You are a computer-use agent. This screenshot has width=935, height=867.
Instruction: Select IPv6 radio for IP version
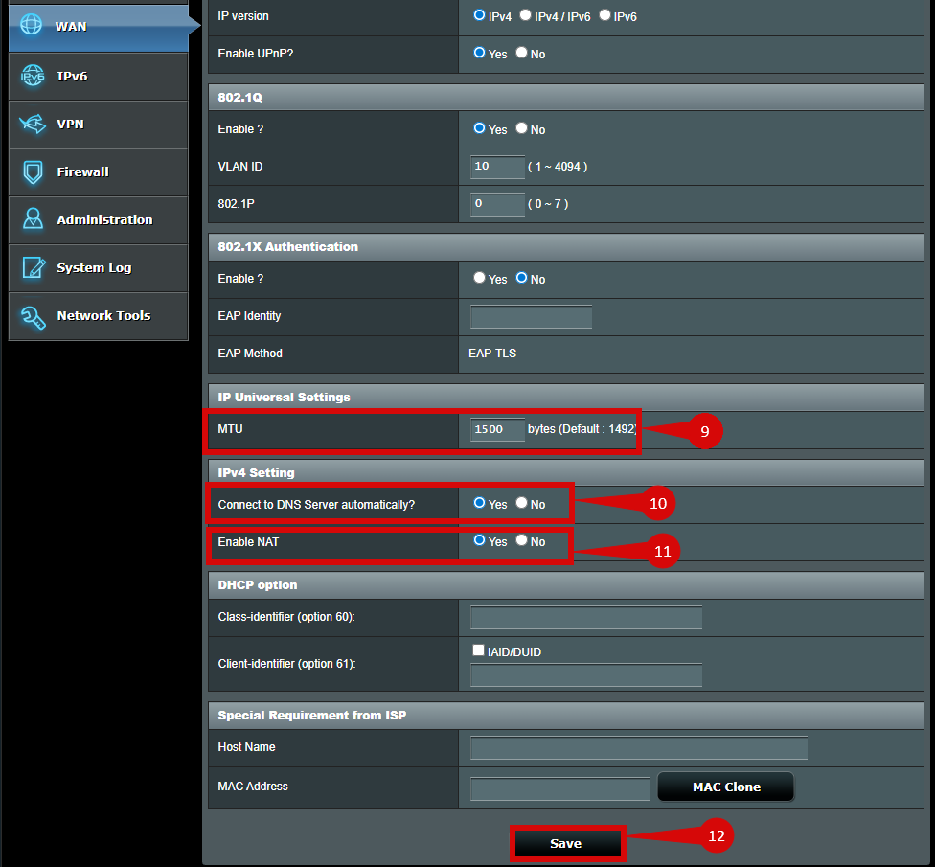tap(604, 15)
